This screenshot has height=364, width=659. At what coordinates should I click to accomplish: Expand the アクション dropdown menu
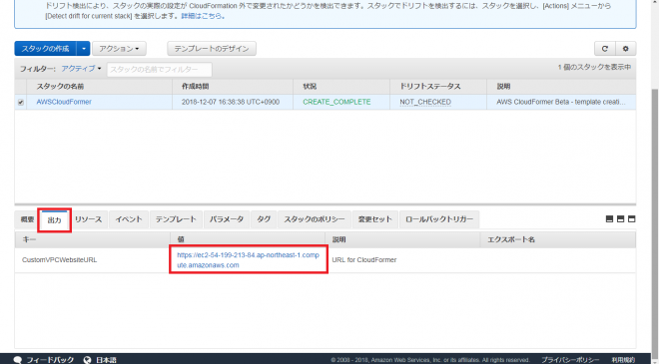pos(120,49)
